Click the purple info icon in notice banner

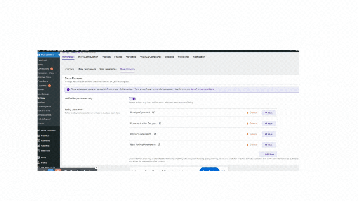tap(68, 90)
